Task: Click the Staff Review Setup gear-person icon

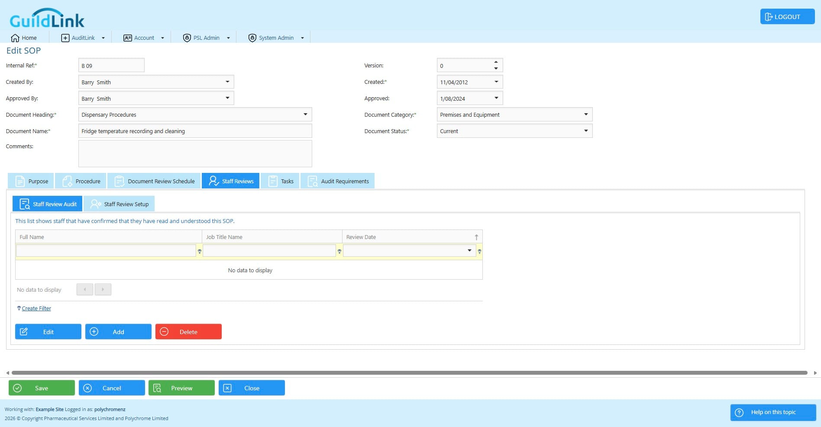Action: (x=95, y=204)
